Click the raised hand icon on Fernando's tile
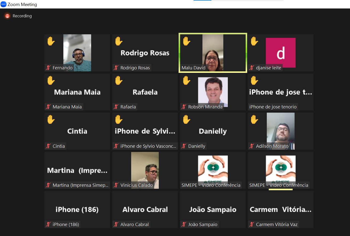The image size is (350, 236). pos(51,41)
